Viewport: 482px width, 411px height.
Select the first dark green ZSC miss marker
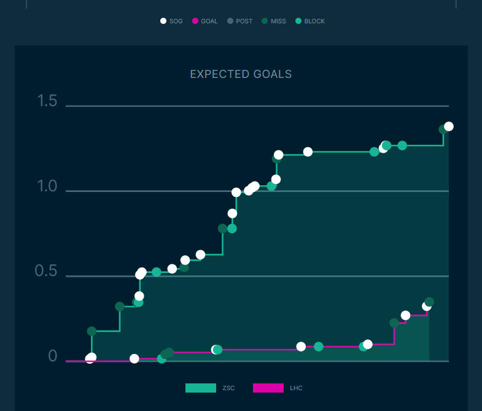(x=92, y=331)
